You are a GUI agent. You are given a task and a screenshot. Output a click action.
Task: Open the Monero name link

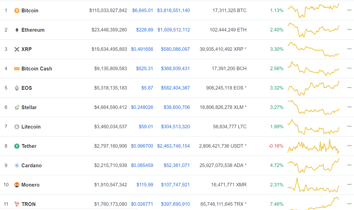tap(30, 185)
